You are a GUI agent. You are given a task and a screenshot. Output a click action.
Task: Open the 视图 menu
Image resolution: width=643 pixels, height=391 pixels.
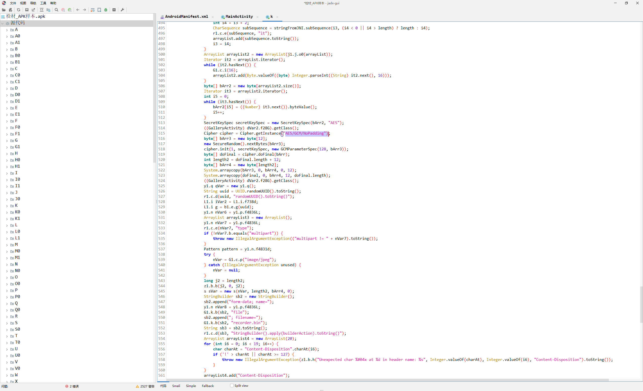pos(23,3)
